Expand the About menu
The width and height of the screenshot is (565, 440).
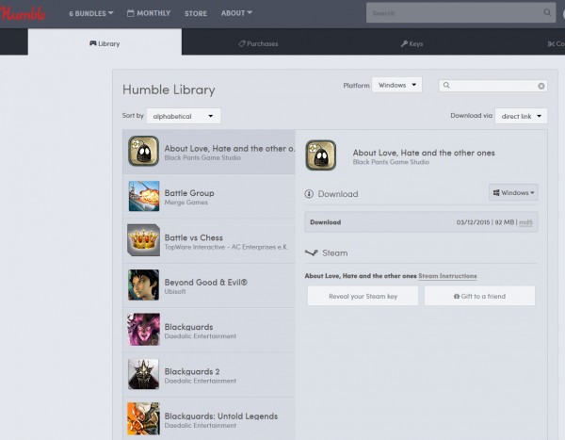click(236, 13)
